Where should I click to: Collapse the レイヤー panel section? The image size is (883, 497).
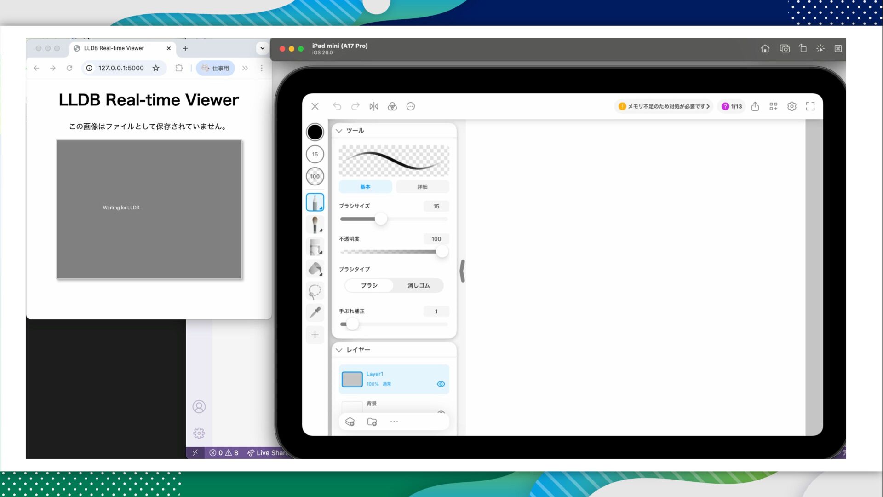(x=339, y=350)
